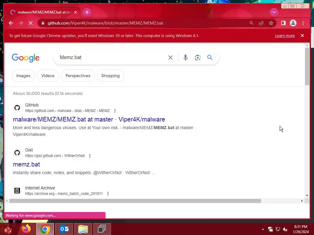The height and width of the screenshot is (235, 314).
Task: Click the Internet Archive site name
Action: click(x=40, y=188)
